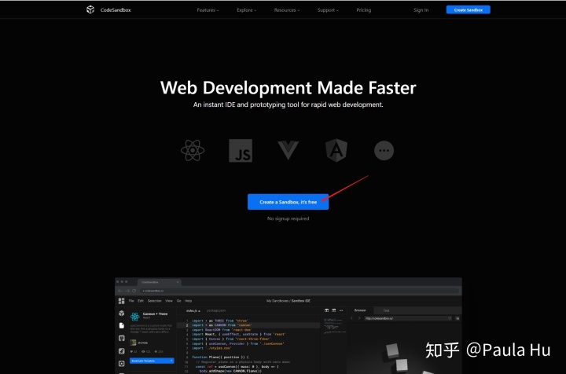Click the React logo beside Cannon + Three
Viewport: 566px width, 374px height.
(x=135, y=317)
